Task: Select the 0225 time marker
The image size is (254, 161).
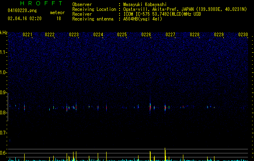Action: click(122, 35)
